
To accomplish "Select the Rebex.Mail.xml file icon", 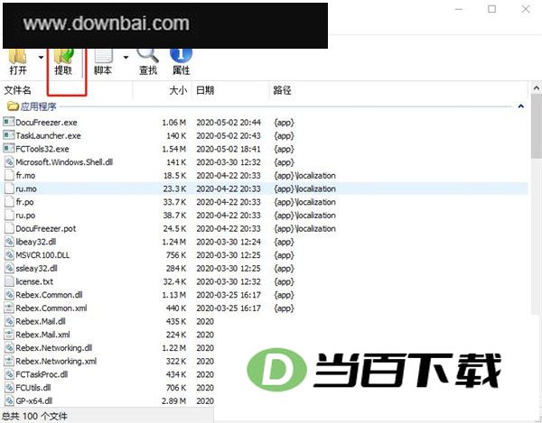I will (9, 335).
